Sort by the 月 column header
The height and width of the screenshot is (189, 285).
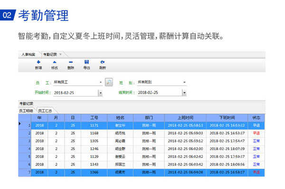click(x=56, y=118)
